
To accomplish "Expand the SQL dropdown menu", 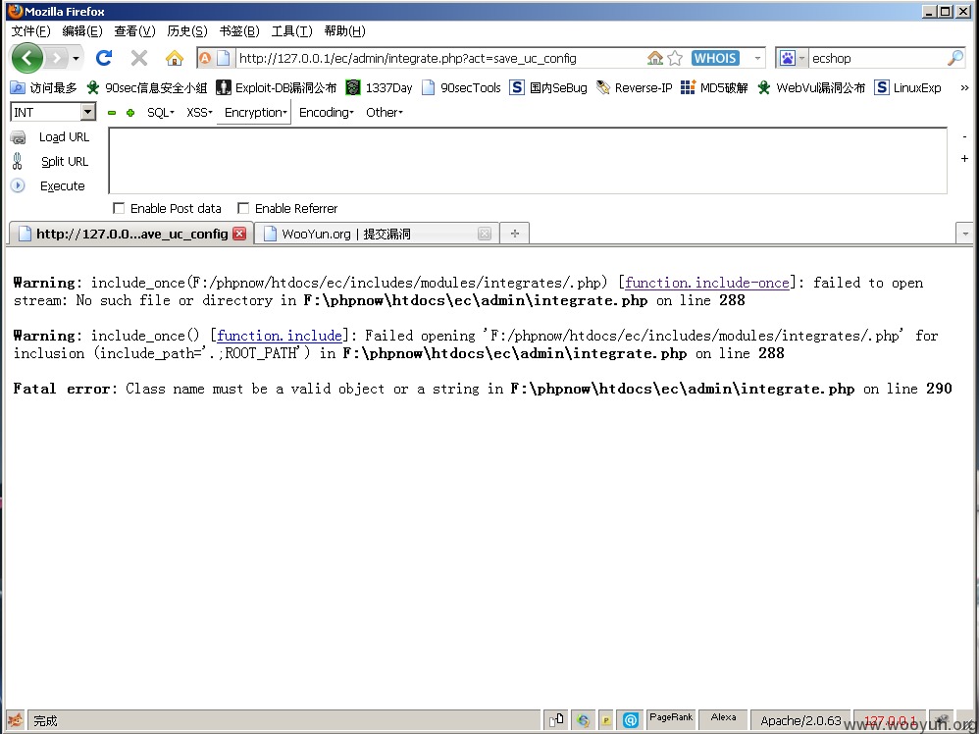I will [x=160, y=113].
